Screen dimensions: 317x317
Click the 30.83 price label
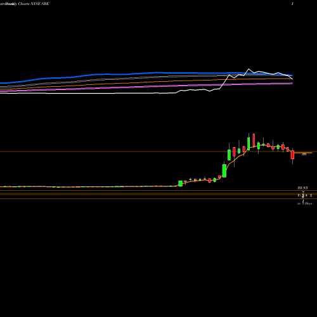pos(302,188)
